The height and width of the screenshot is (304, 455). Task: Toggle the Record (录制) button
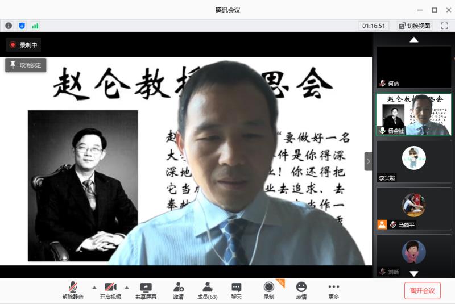[x=268, y=290]
